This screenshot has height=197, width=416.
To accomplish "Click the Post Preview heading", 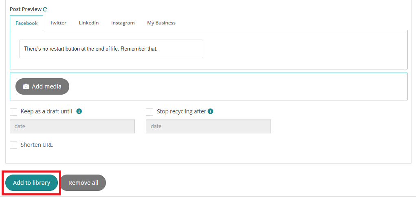I will pos(26,9).
